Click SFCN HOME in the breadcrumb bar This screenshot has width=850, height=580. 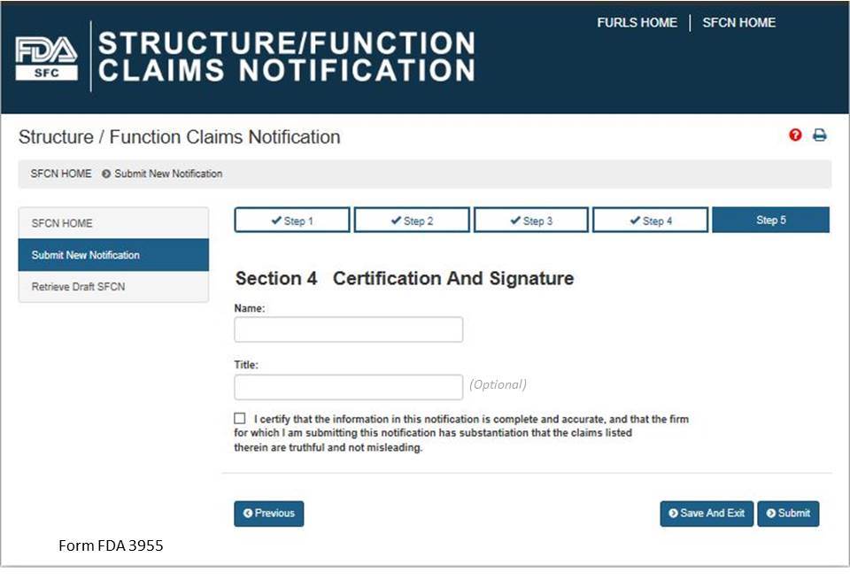point(61,174)
